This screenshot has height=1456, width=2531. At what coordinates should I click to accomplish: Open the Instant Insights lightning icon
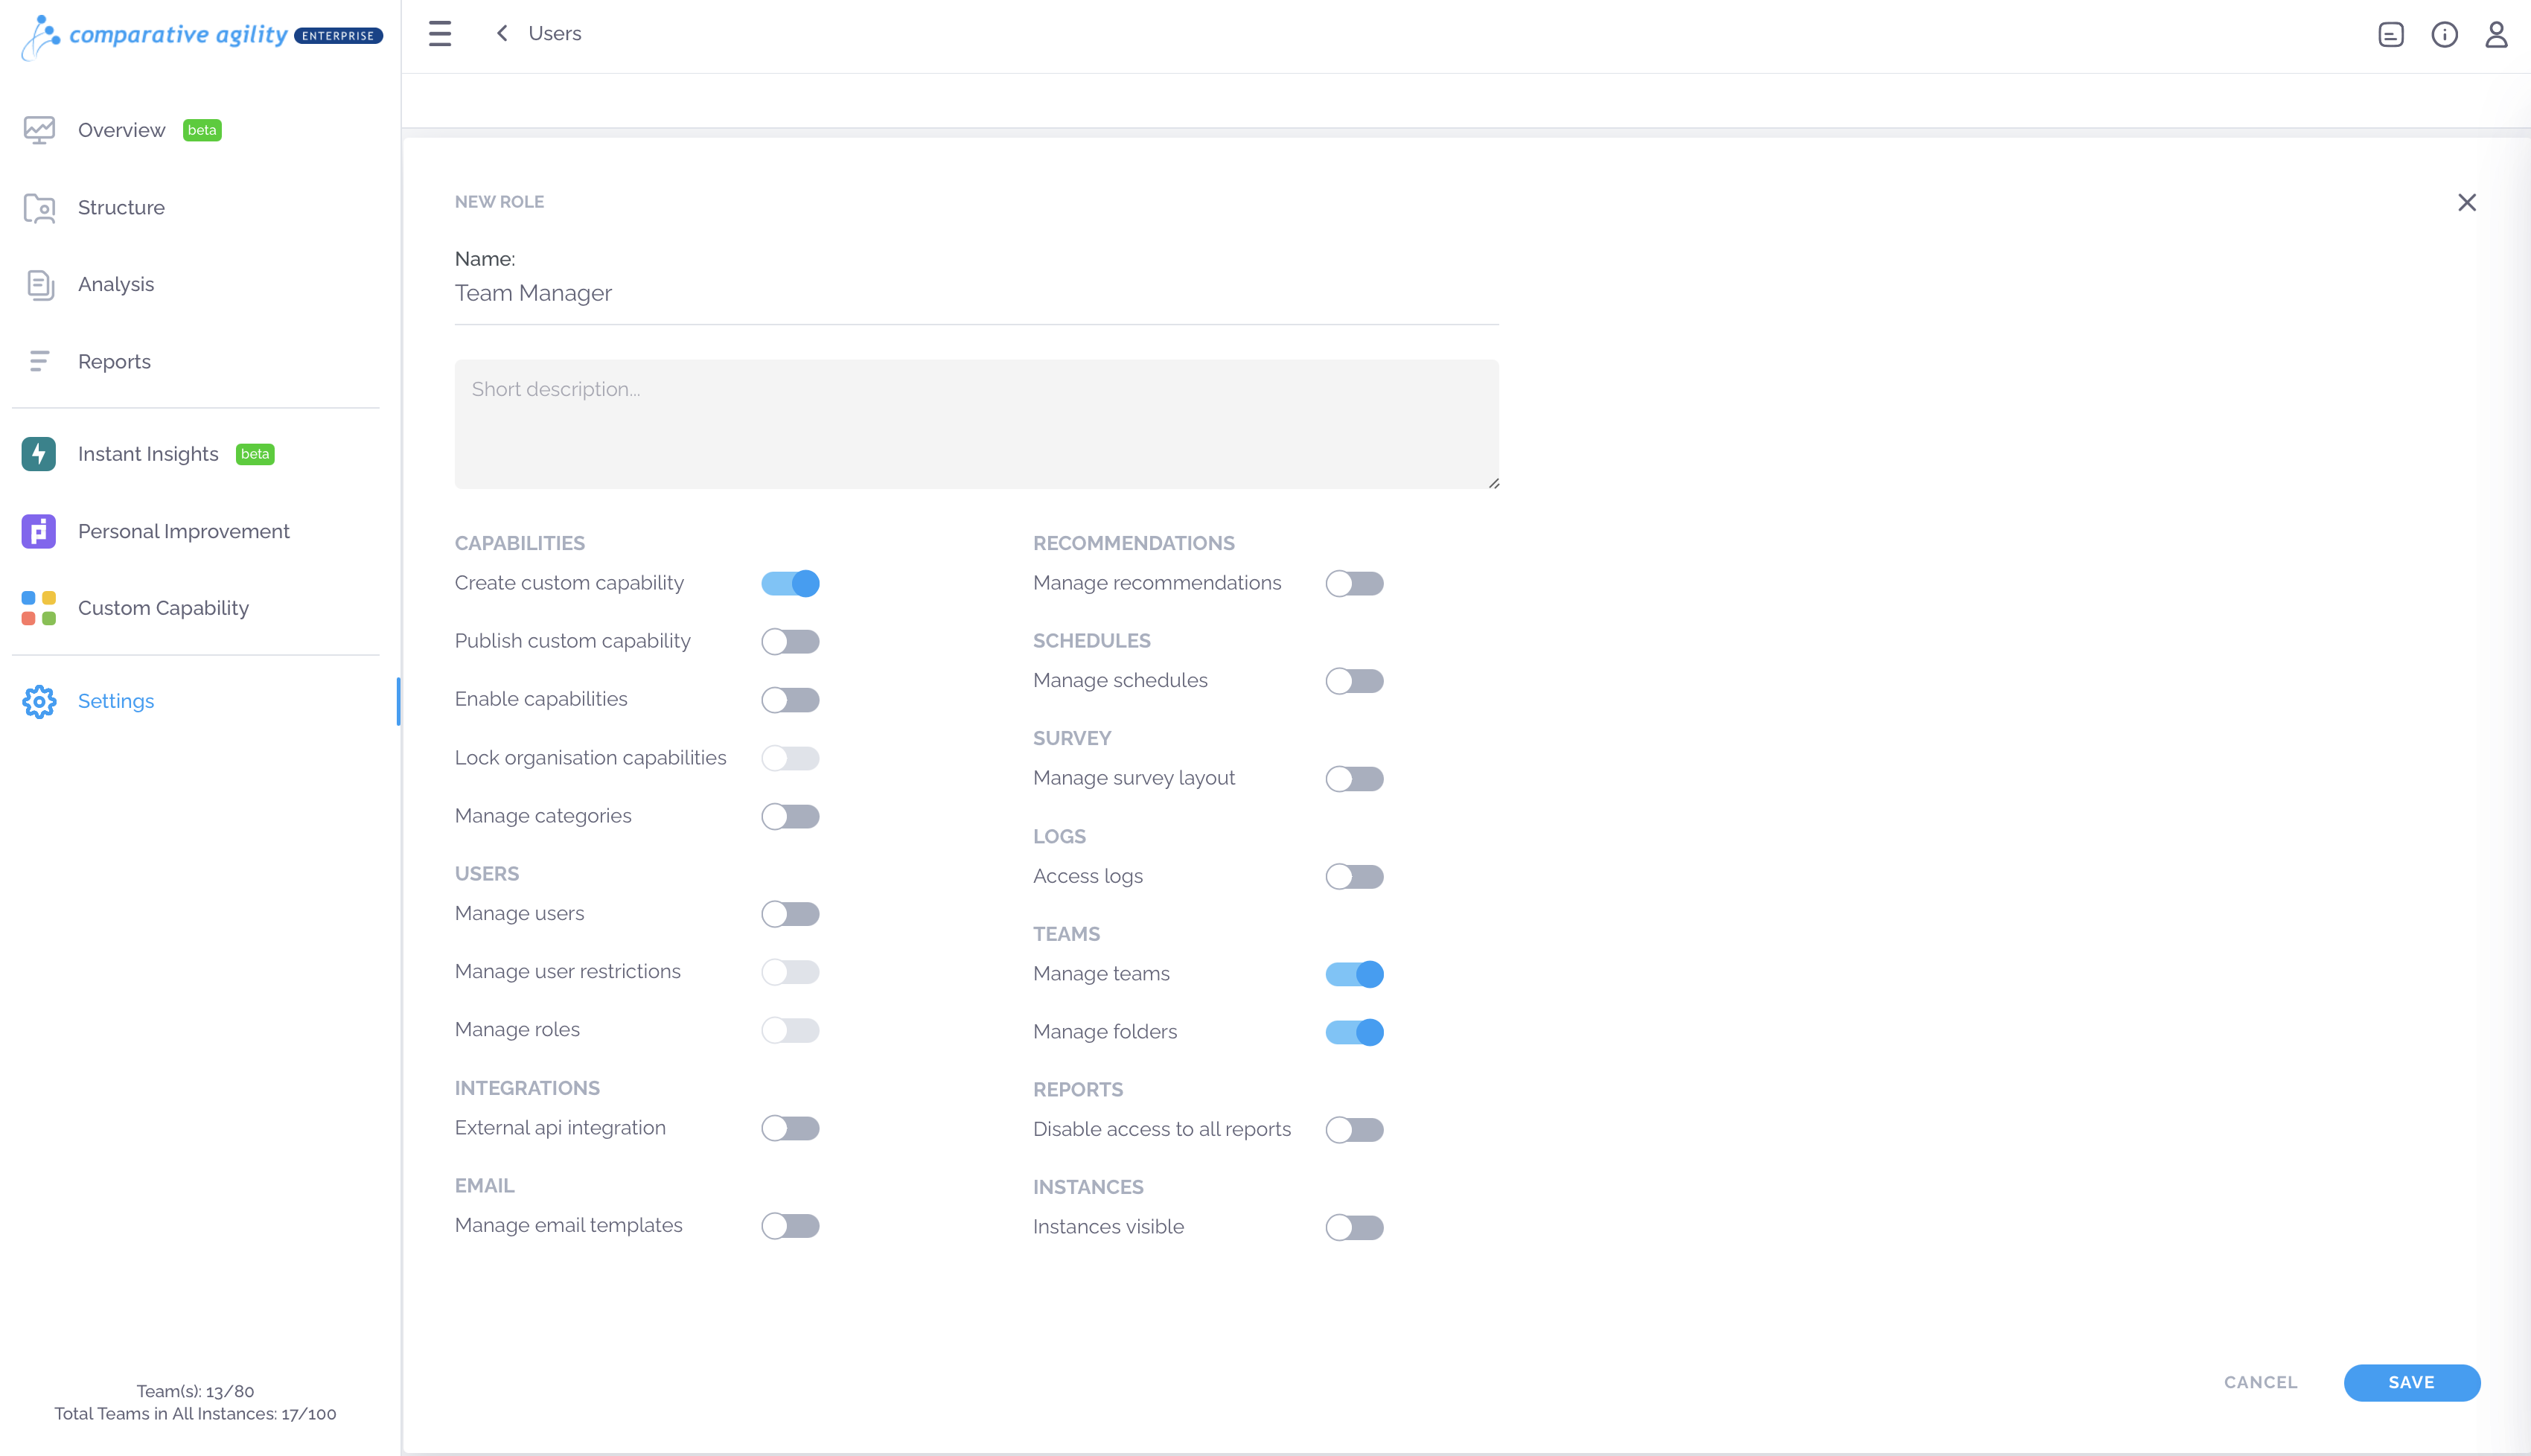point(39,454)
